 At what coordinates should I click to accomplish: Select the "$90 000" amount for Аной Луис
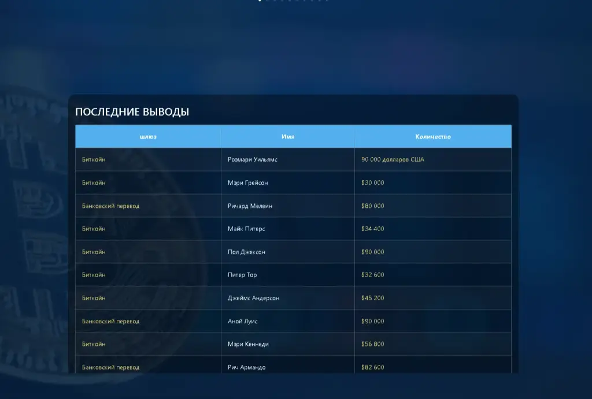[x=373, y=321]
